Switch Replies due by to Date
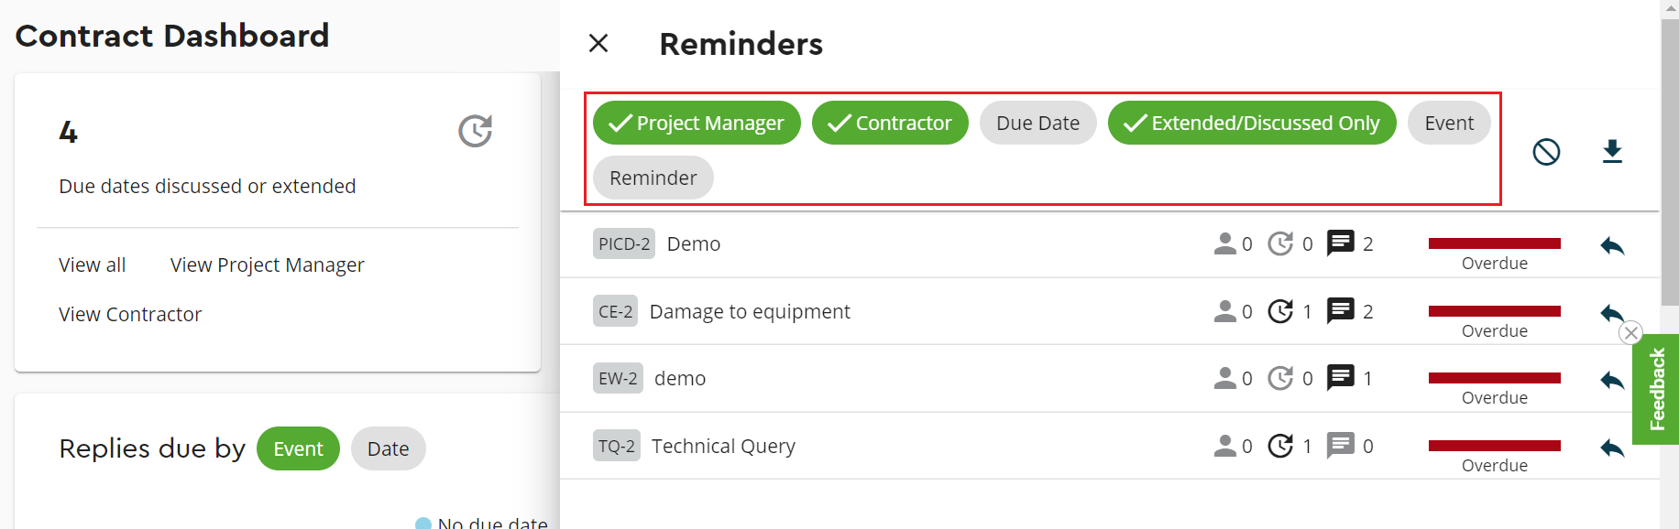This screenshot has height=529, width=1679. tap(388, 448)
